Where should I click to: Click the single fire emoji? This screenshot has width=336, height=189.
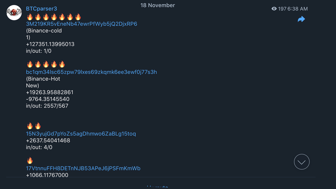30,161
